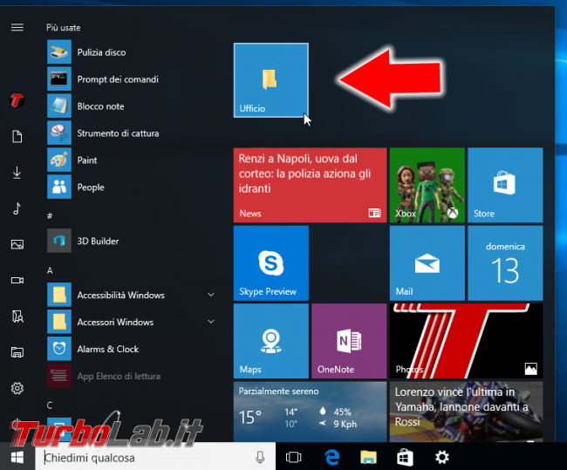This screenshot has width=567, height=470.
Task: Expand Accessibilità Windows folder
Action: [x=211, y=295]
